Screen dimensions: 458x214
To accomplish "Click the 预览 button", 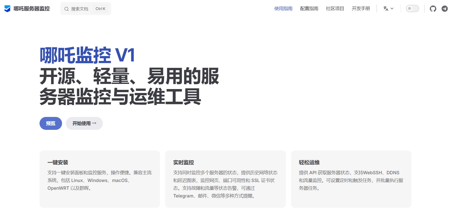I will tap(51, 123).
